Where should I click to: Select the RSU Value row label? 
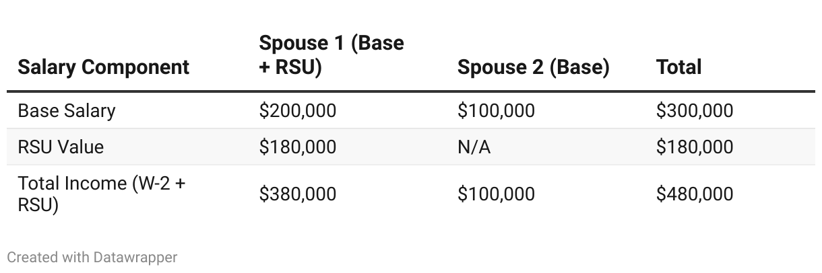pyautogui.click(x=61, y=147)
